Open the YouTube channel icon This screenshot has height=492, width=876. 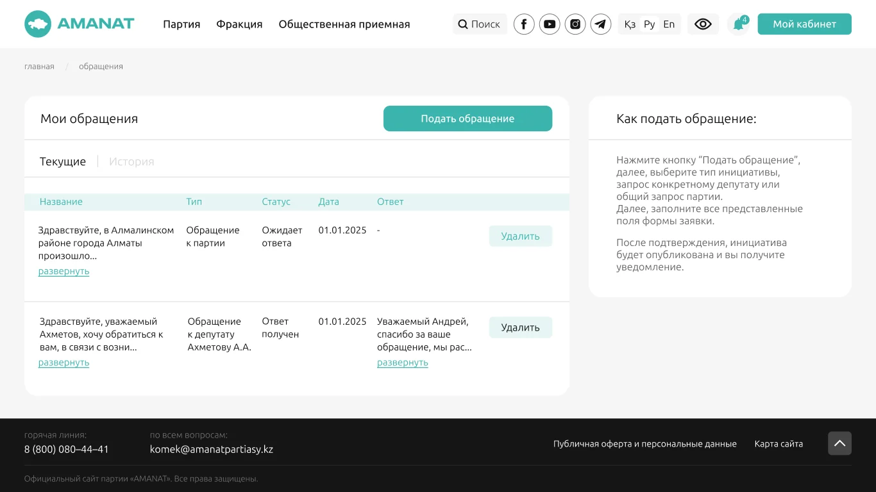coord(550,24)
